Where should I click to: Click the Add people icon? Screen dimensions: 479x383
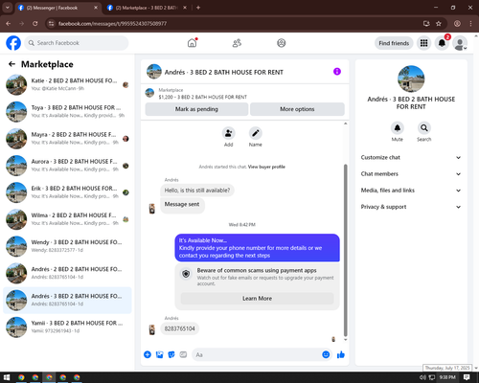point(229,133)
